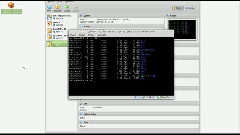Click the Popis speech bubble icon
Screen dimensions: 240x135
81,123
